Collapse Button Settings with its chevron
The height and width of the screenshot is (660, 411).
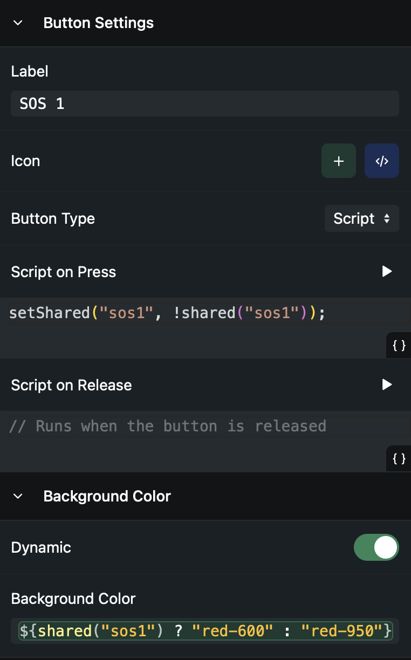(18, 23)
